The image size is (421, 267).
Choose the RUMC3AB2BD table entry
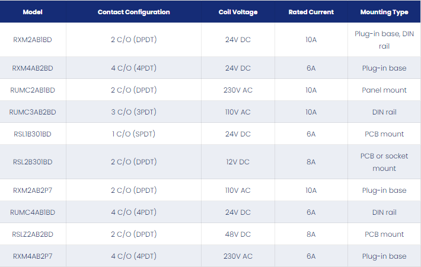(33, 112)
